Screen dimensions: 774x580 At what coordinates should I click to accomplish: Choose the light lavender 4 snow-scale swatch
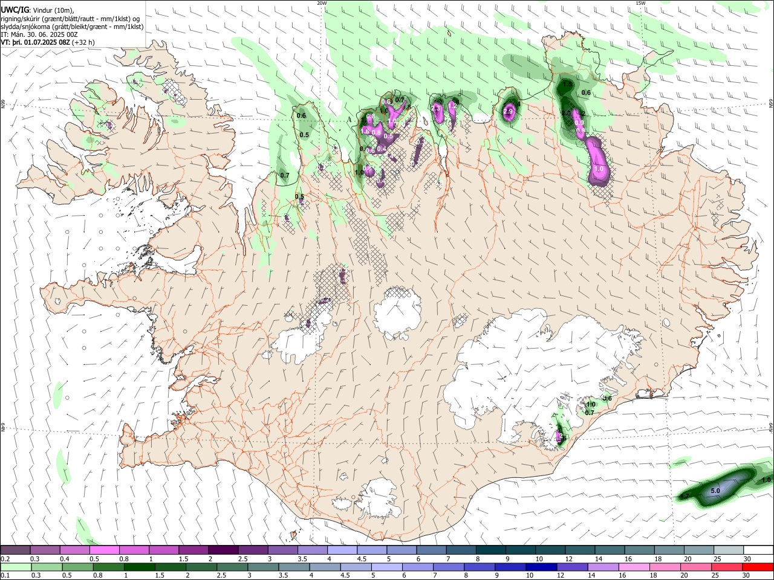[342, 550]
